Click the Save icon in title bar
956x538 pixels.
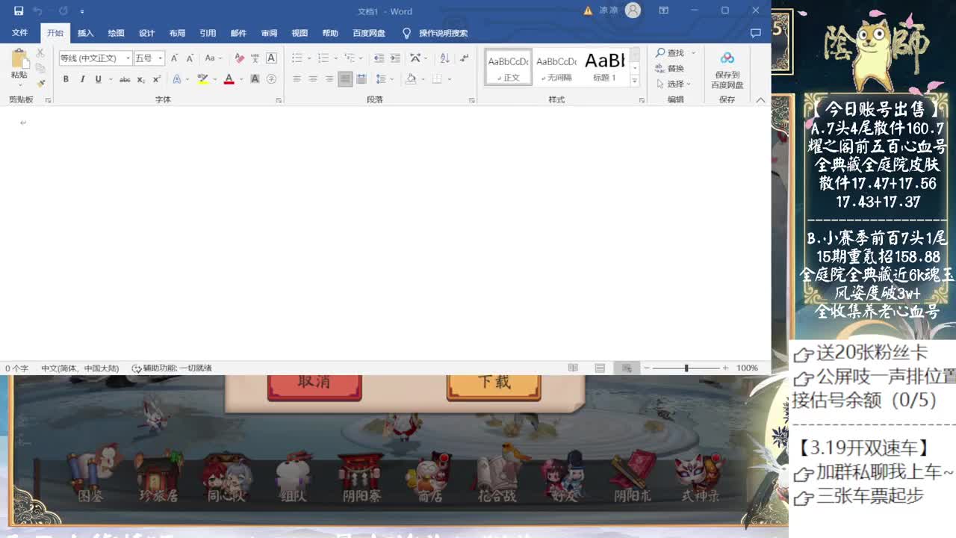[x=19, y=11]
